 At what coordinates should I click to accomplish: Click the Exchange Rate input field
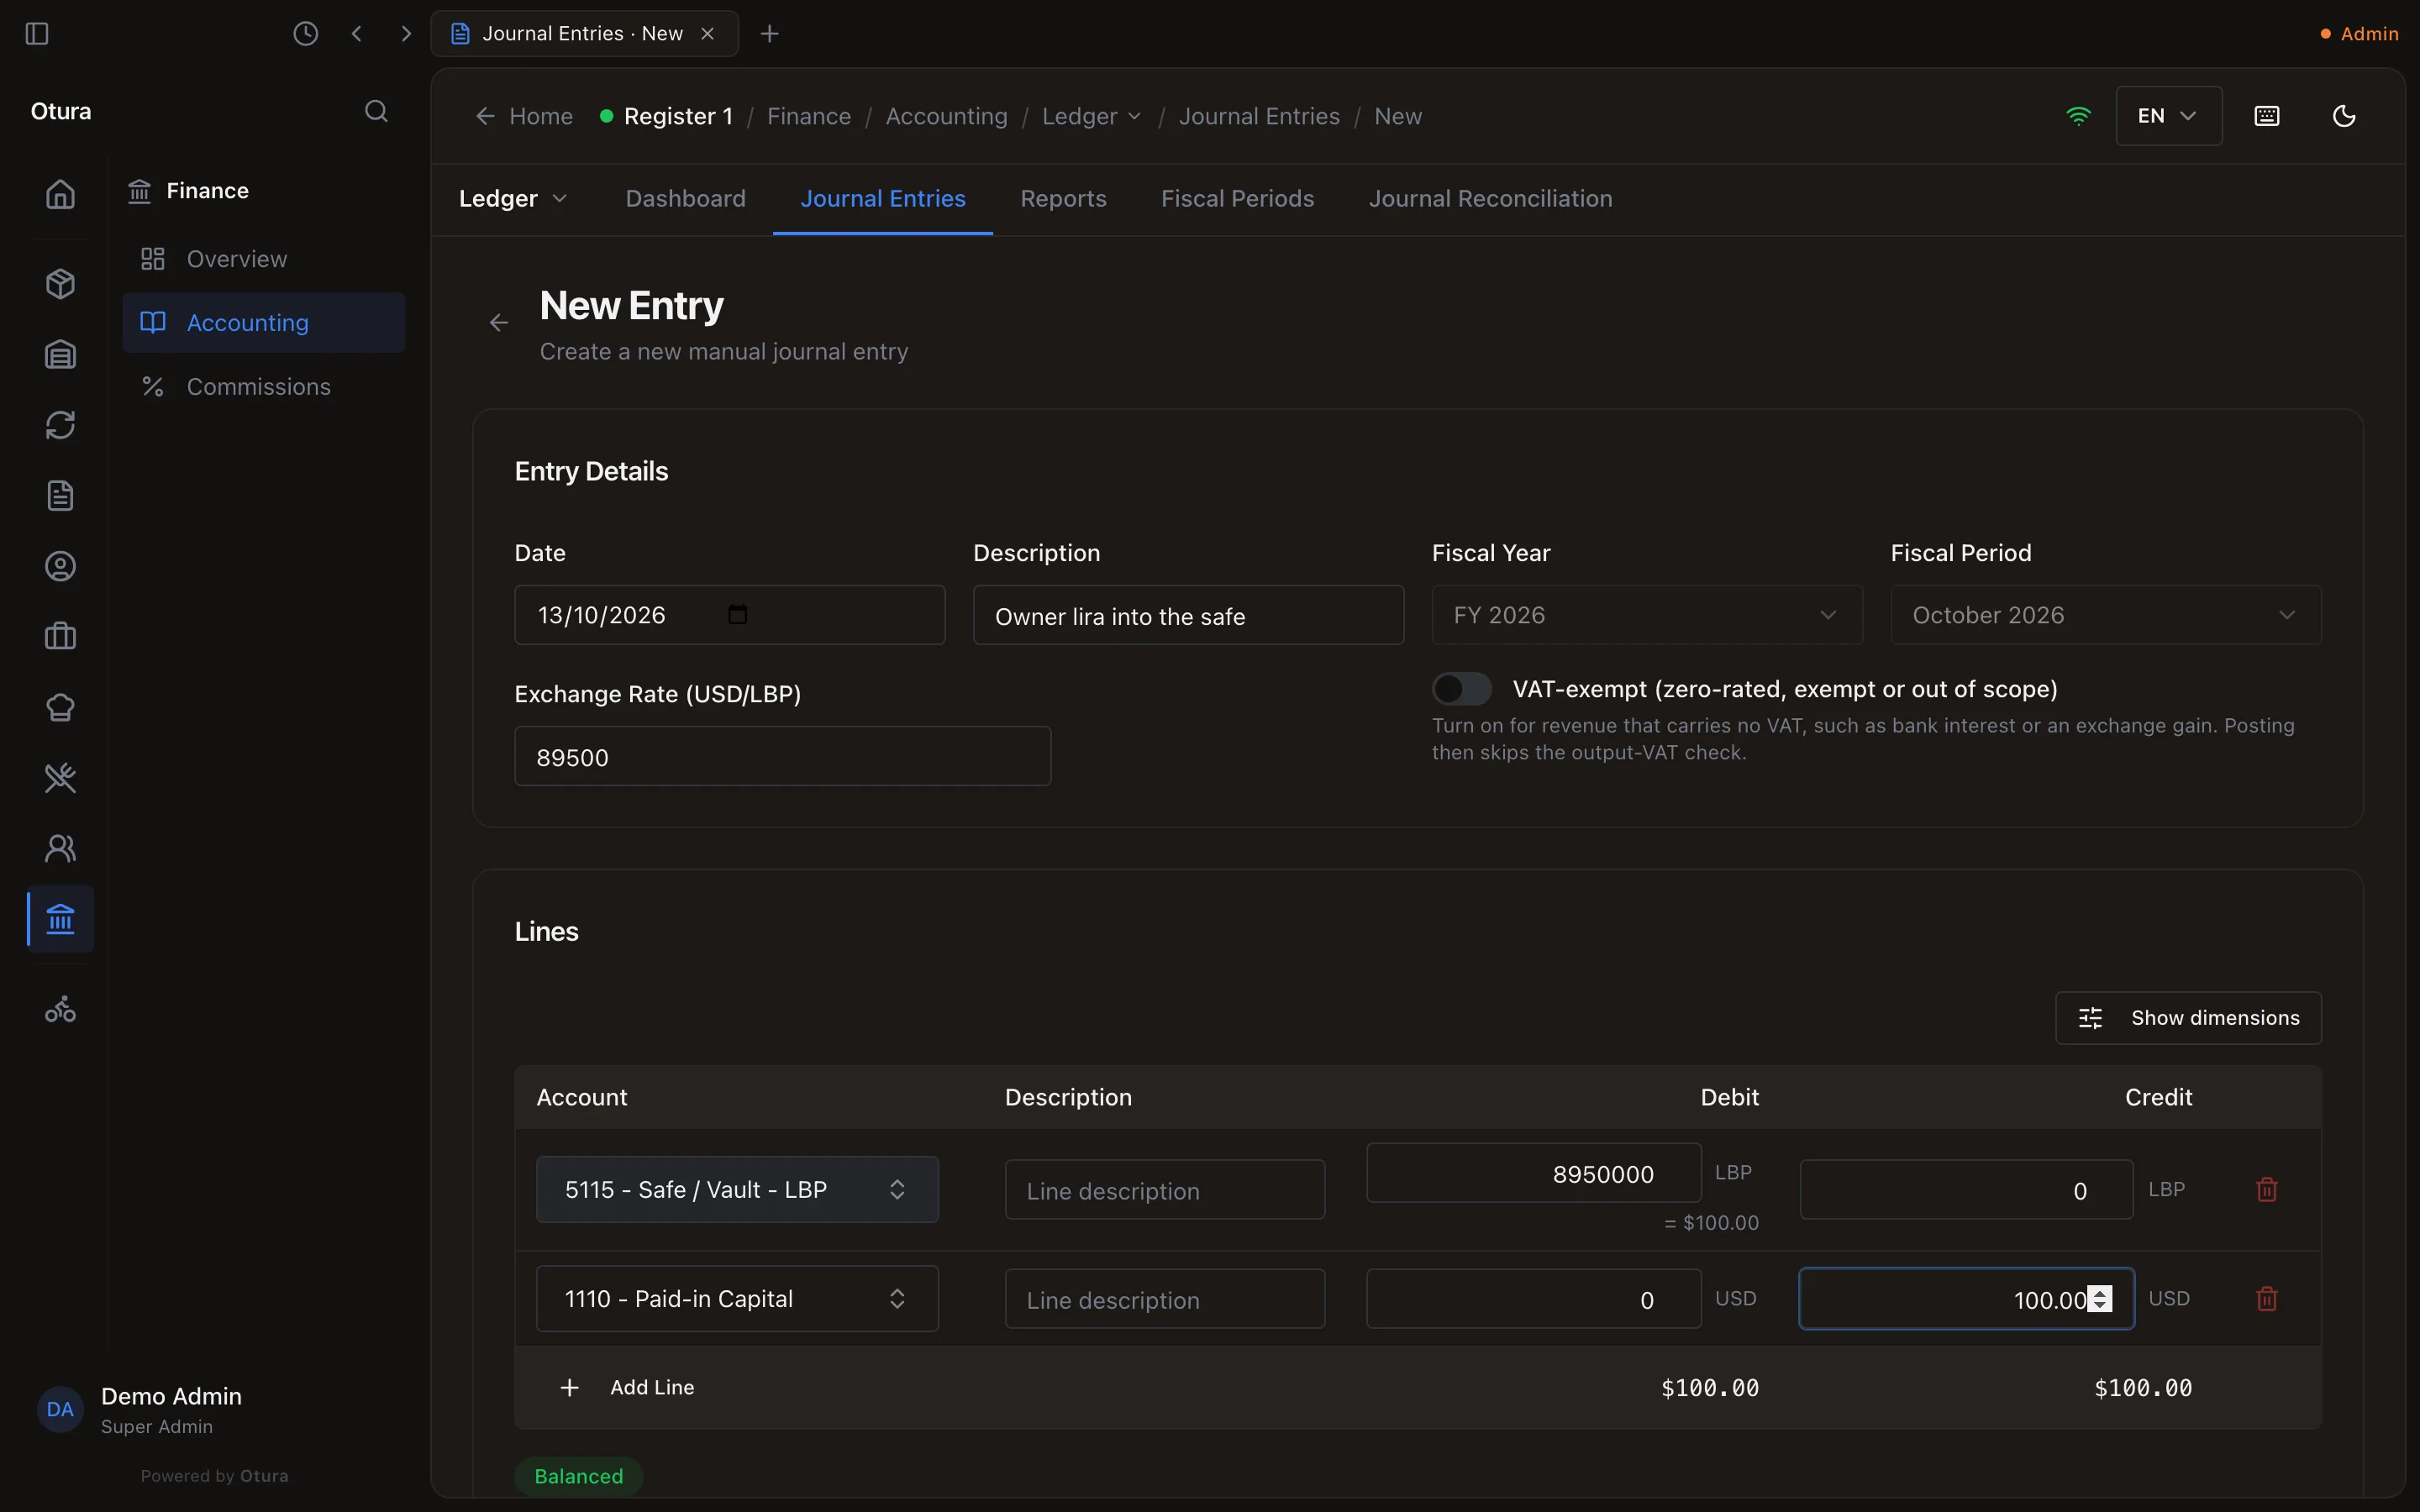[782, 757]
